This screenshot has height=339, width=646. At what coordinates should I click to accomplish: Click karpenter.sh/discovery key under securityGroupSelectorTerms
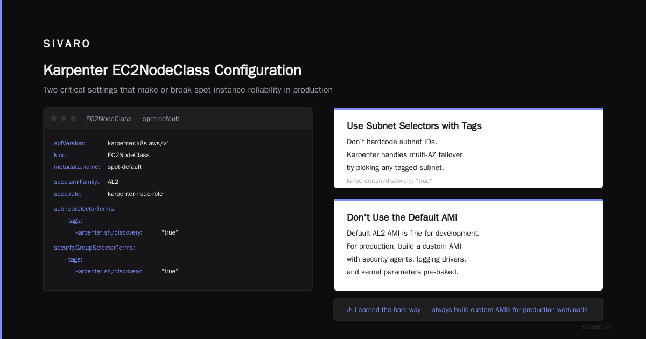point(109,271)
